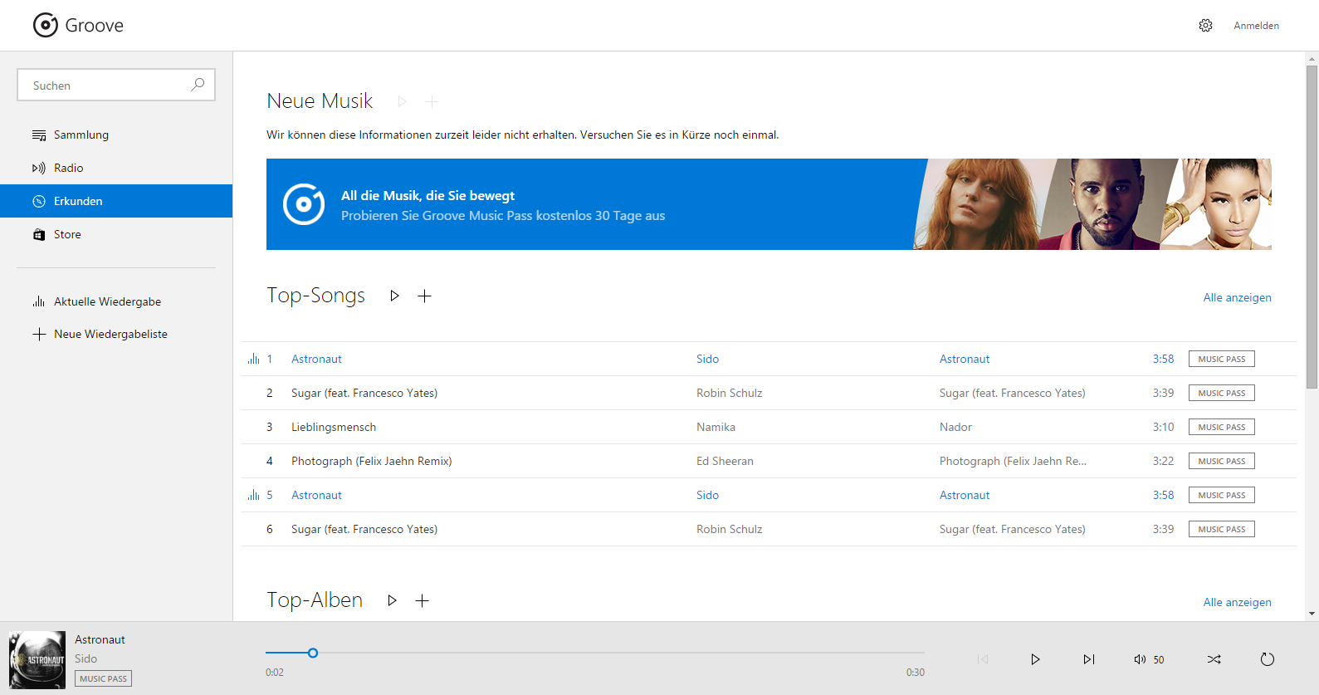
Task: Click the vertical scrollbar thumb
Action: [x=1312, y=227]
